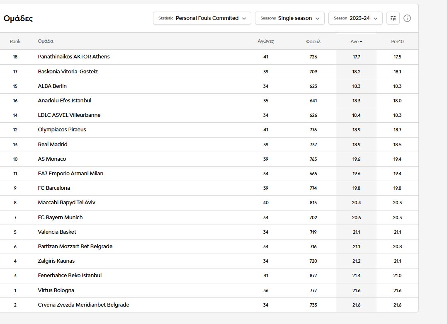This screenshot has width=447, height=324.
Task: Select Virtus Bologna fouls value 777
Action: pyautogui.click(x=313, y=290)
